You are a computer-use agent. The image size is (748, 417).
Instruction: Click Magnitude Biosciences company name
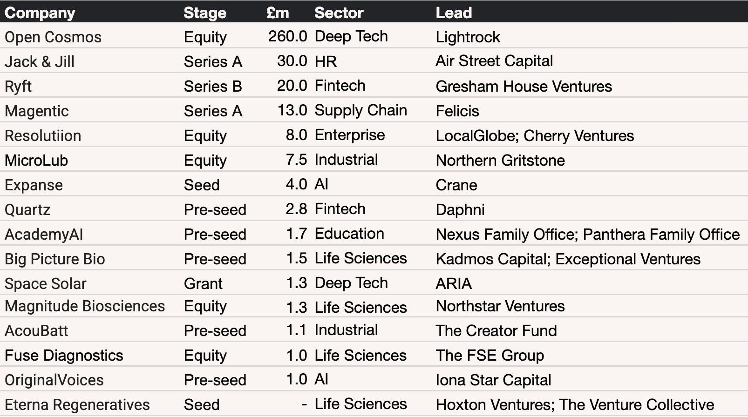point(85,306)
